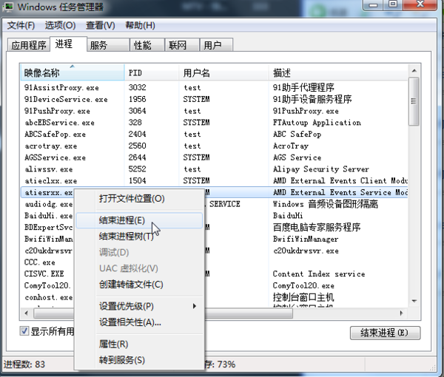This screenshot has width=444, height=377.
Task: Select the aliwssv.exe process row
Action: tap(214, 169)
